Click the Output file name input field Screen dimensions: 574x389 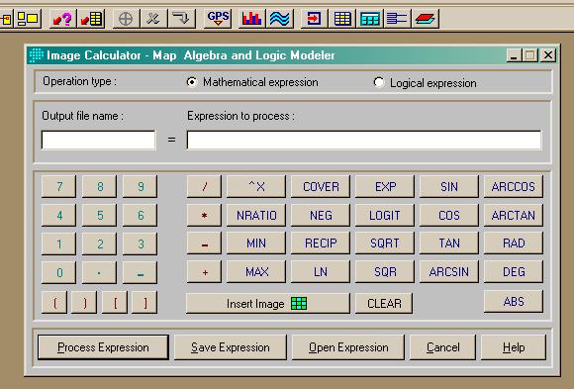98,140
